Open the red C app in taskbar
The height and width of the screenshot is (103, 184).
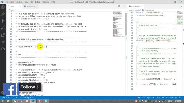[40, 101]
